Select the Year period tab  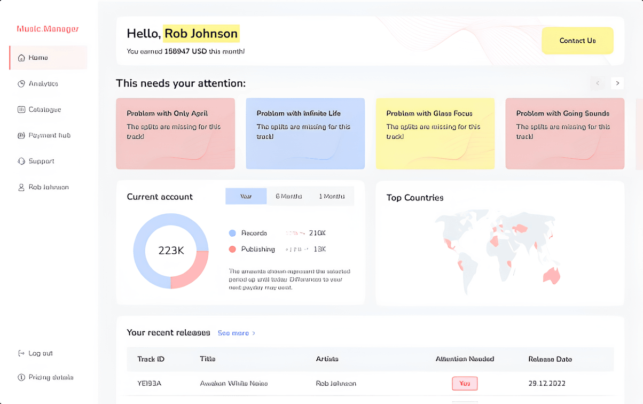point(246,196)
